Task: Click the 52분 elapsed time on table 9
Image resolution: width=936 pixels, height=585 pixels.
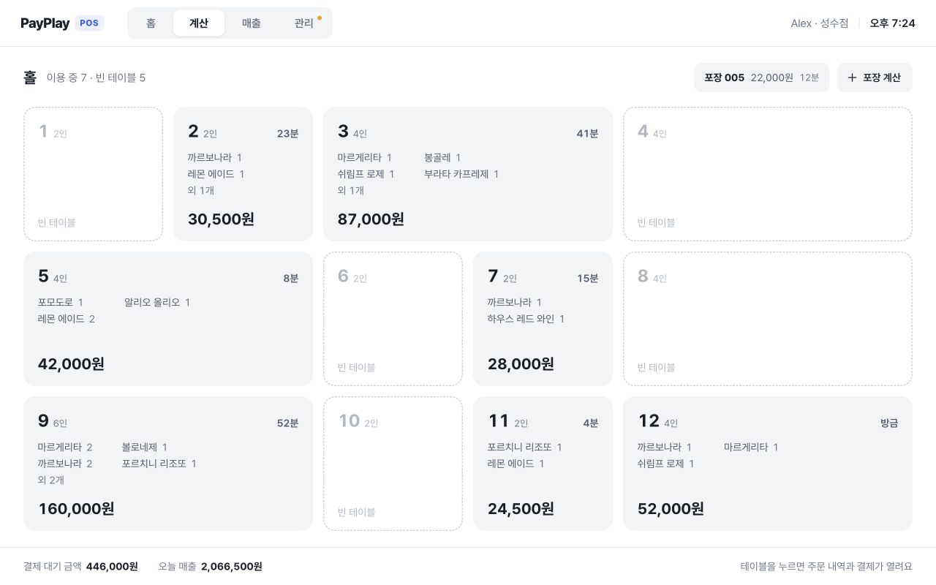Action: (287, 423)
